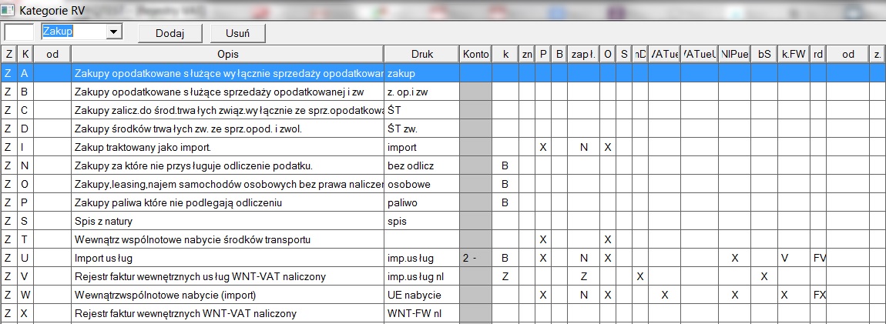The width and height of the screenshot is (886, 324).
Task: Click the Dodaj button
Action: click(x=169, y=33)
